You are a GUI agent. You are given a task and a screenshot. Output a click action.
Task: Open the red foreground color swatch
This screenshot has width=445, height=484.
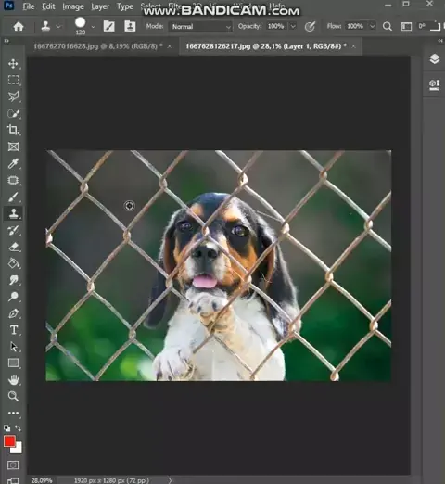[9, 441]
